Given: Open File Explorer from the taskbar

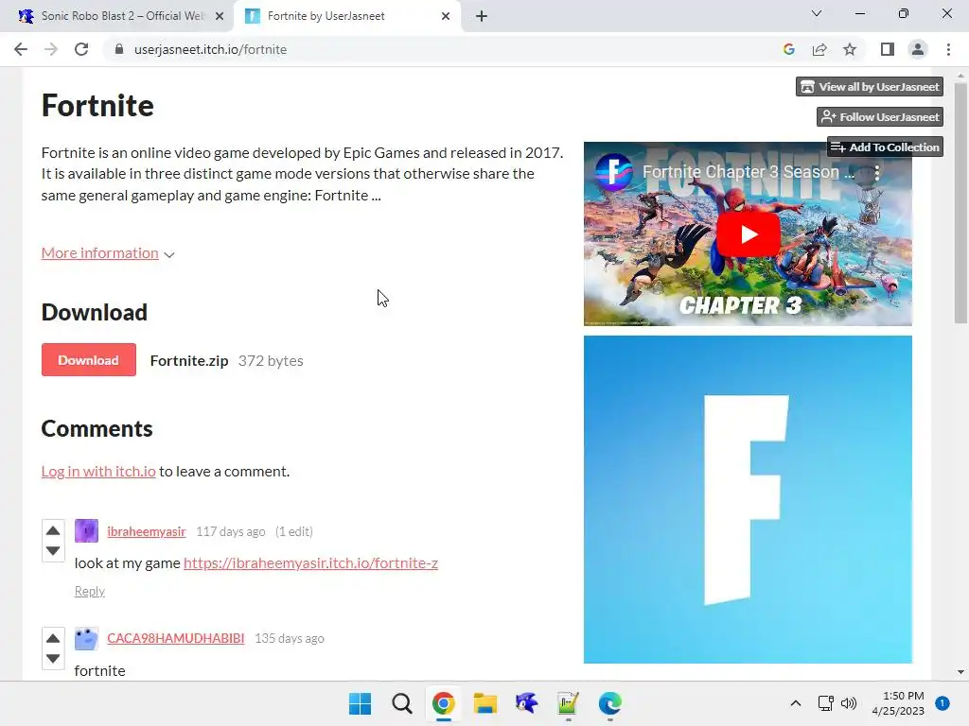Looking at the screenshot, I should [x=485, y=703].
